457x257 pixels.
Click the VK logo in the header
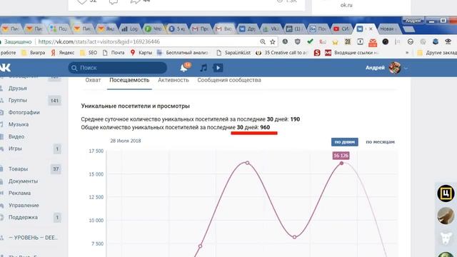(x=5, y=68)
